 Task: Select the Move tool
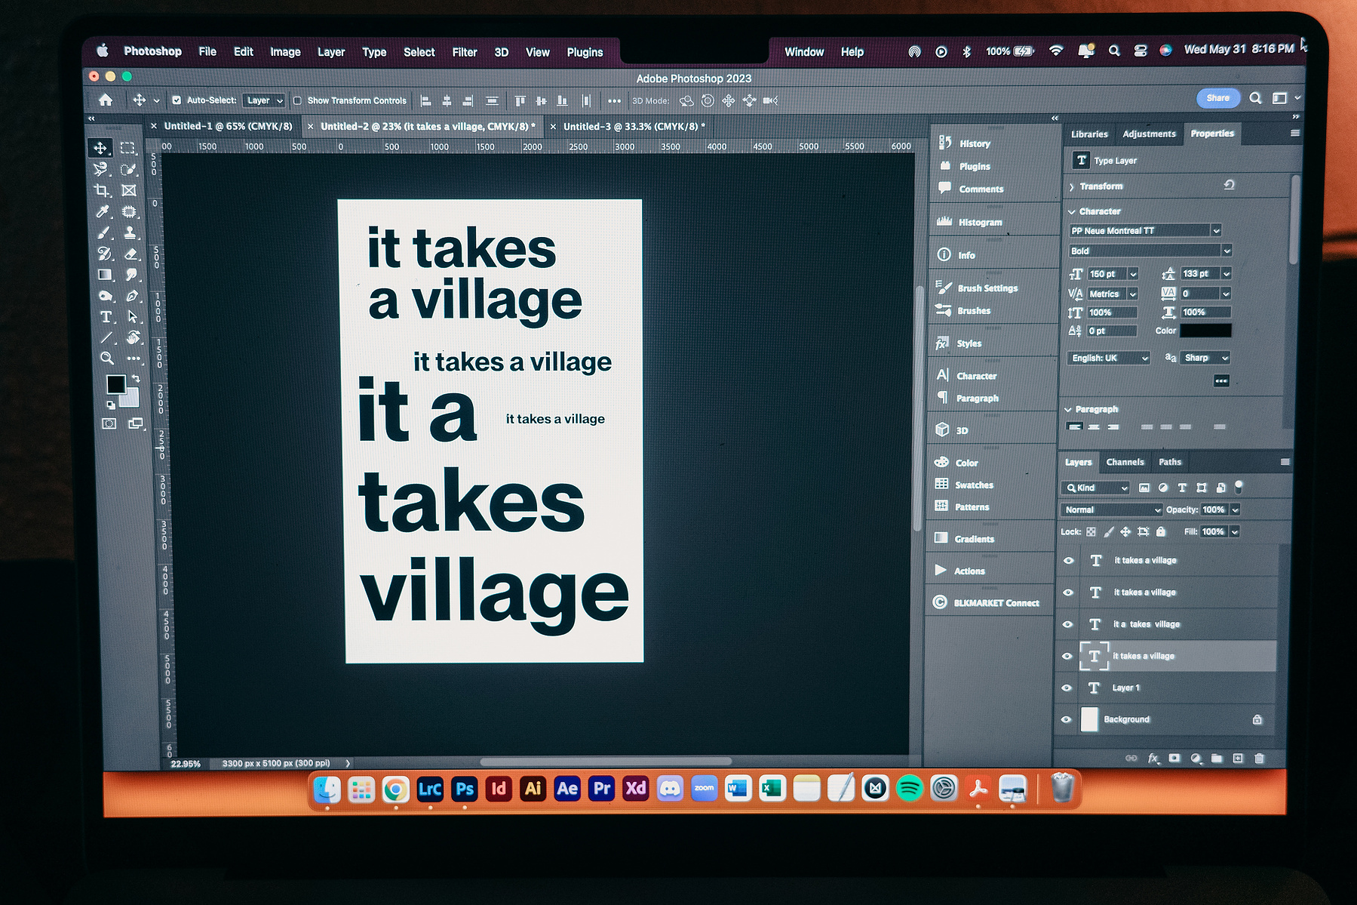pyautogui.click(x=100, y=148)
